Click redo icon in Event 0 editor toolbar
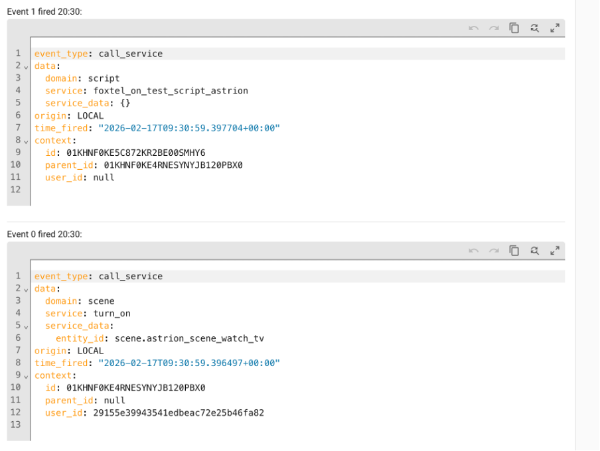Screen dimensions: 600x451 coord(493,251)
